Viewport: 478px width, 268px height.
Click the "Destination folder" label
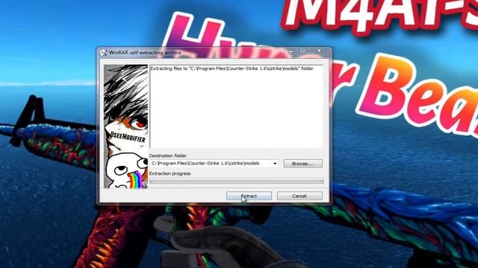(167, 156)
